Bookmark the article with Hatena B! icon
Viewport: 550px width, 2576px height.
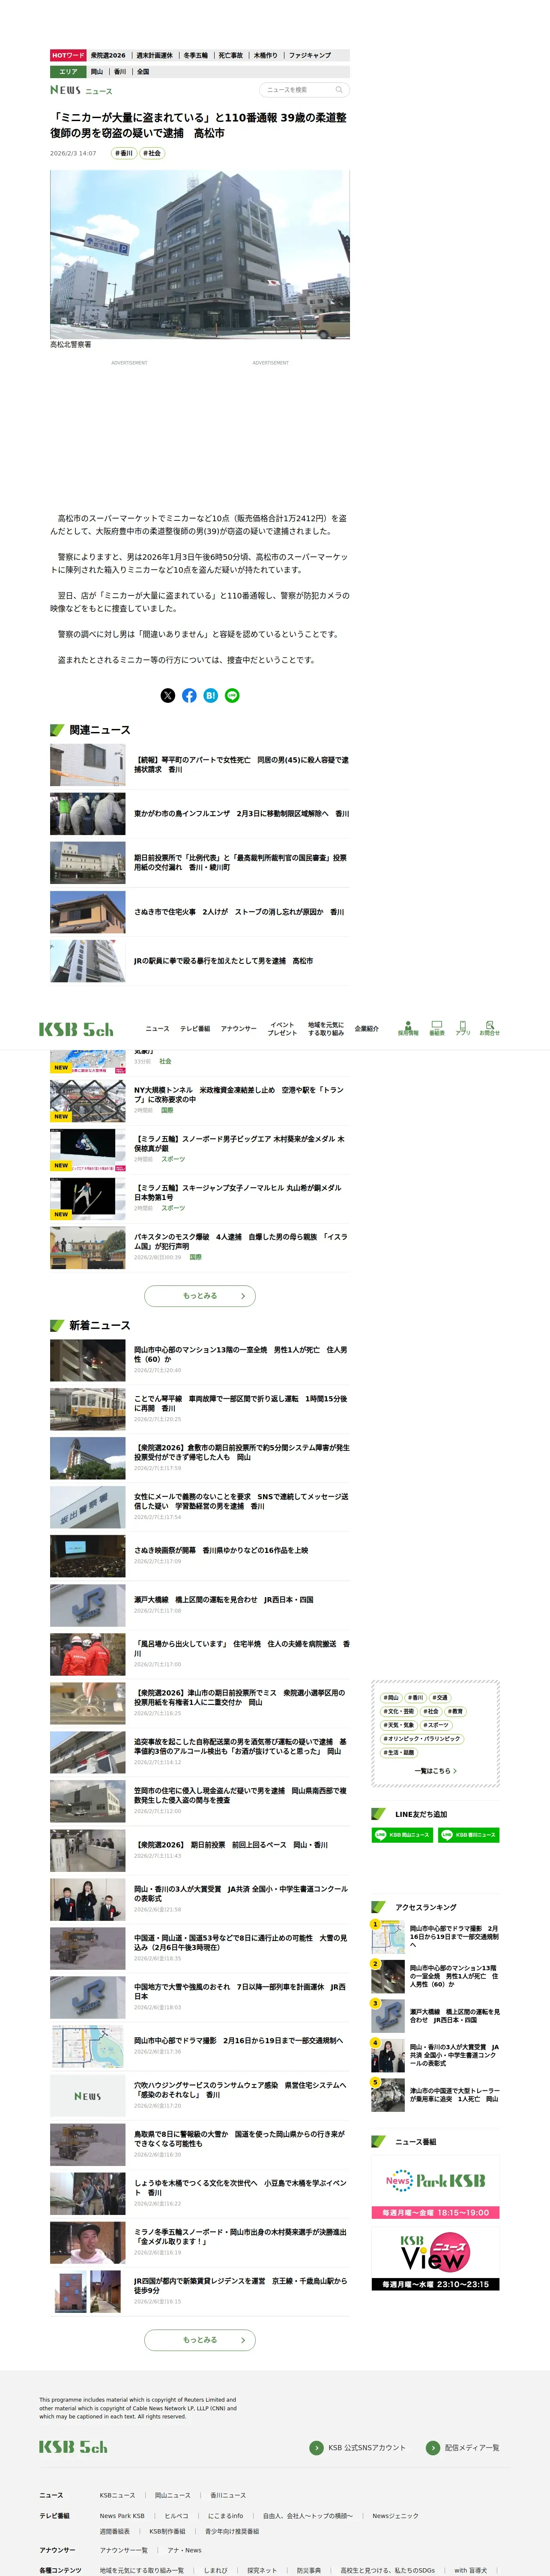pos(211,695)
